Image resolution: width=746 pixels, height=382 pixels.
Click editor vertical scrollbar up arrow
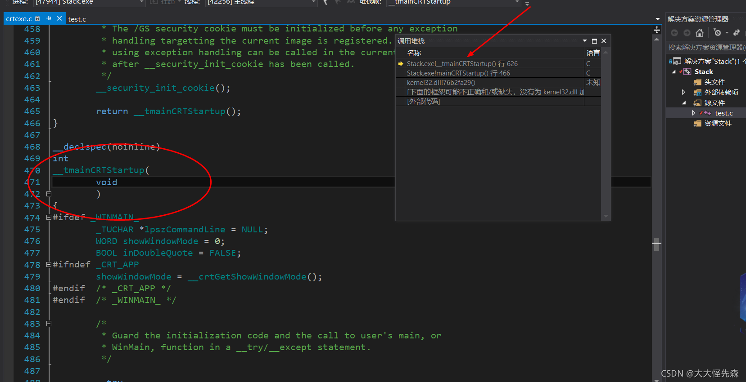[657, 40]
